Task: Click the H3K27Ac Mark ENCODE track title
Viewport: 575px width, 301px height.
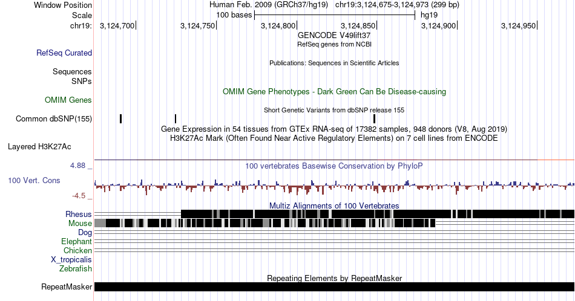Action: pos(334,138)
